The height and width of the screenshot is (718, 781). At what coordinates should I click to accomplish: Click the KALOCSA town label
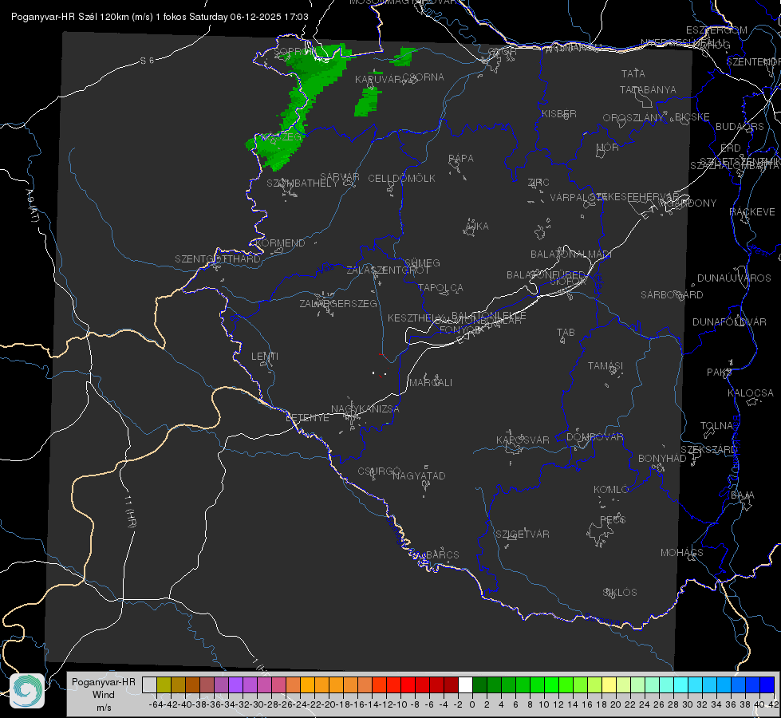coord(750,393)
